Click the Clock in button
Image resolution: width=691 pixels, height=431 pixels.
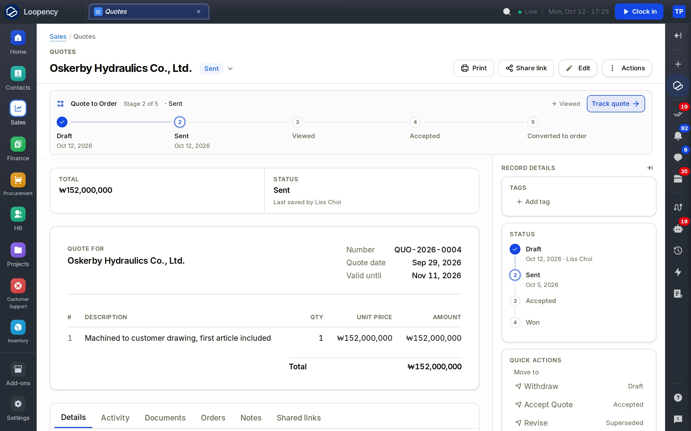[639, 12]
